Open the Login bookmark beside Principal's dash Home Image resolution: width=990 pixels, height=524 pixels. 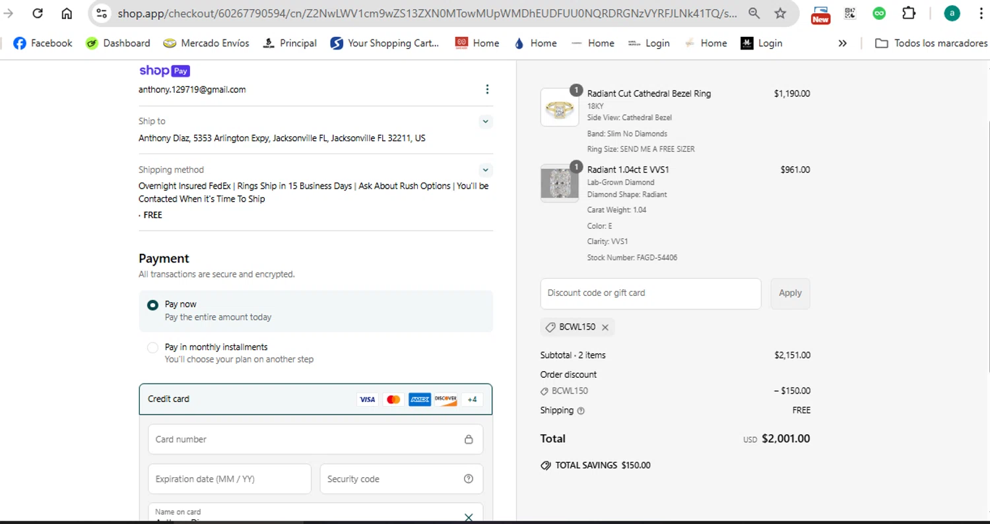tap(649, 43)
